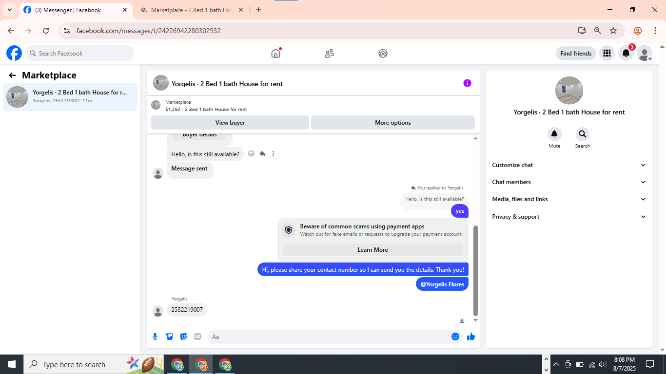Open a new browser tab

(258, 10)
